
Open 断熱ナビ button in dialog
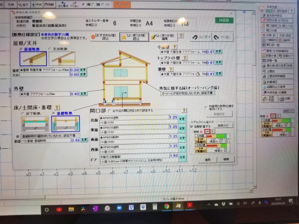[x=223, y=125]
